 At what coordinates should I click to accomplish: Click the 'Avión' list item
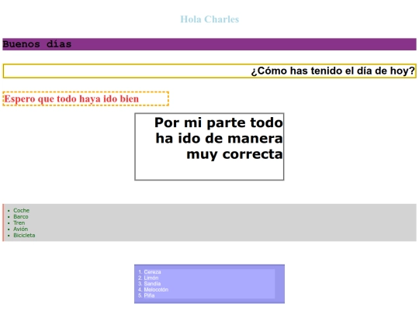(x=21, y=229)
